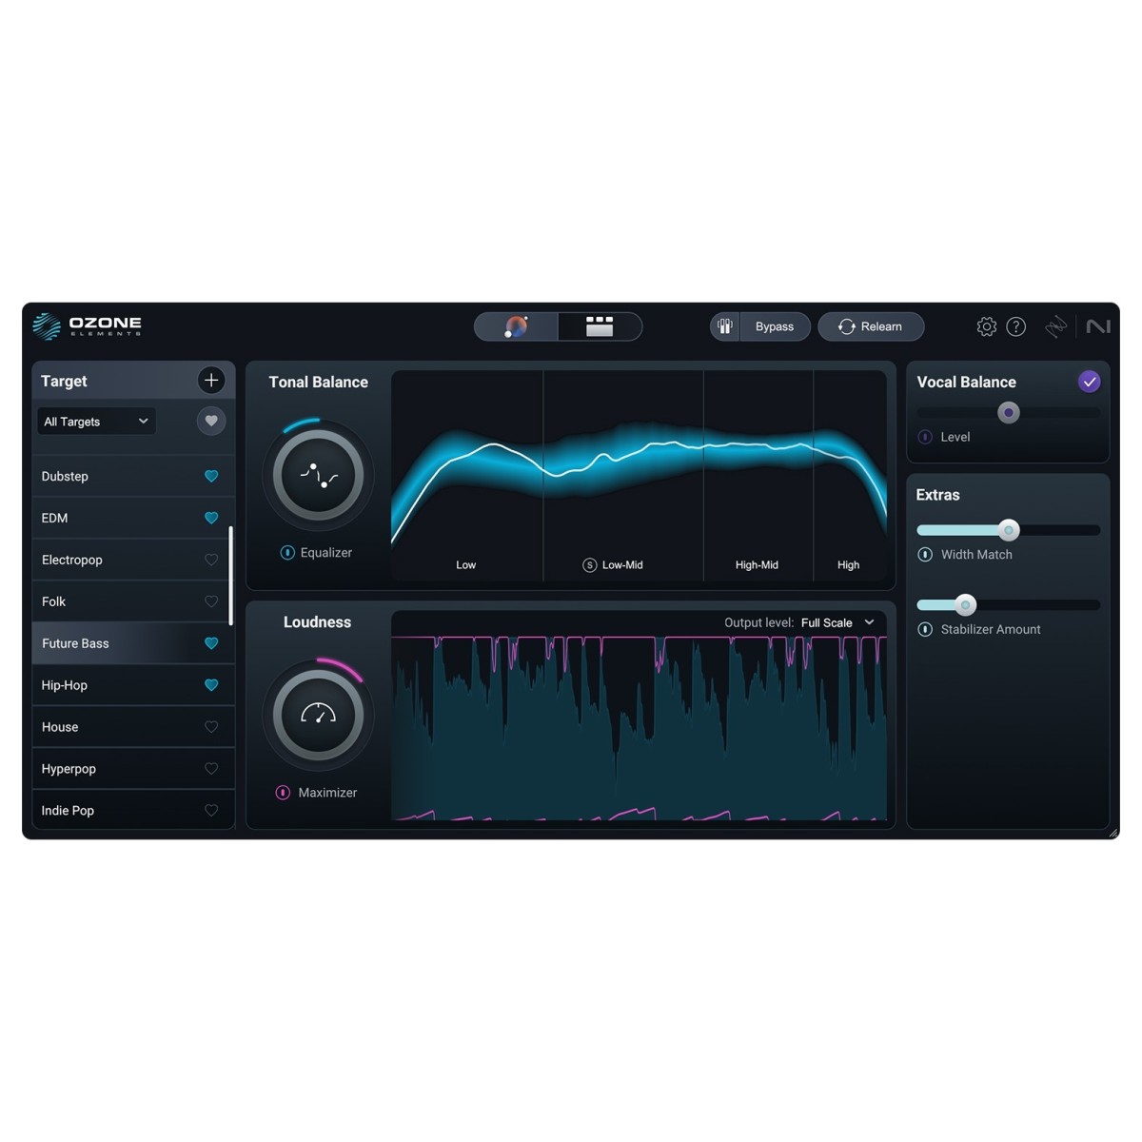Add a new target with the plus button
Screen dimensions: 1142x1142
(211, 380)
